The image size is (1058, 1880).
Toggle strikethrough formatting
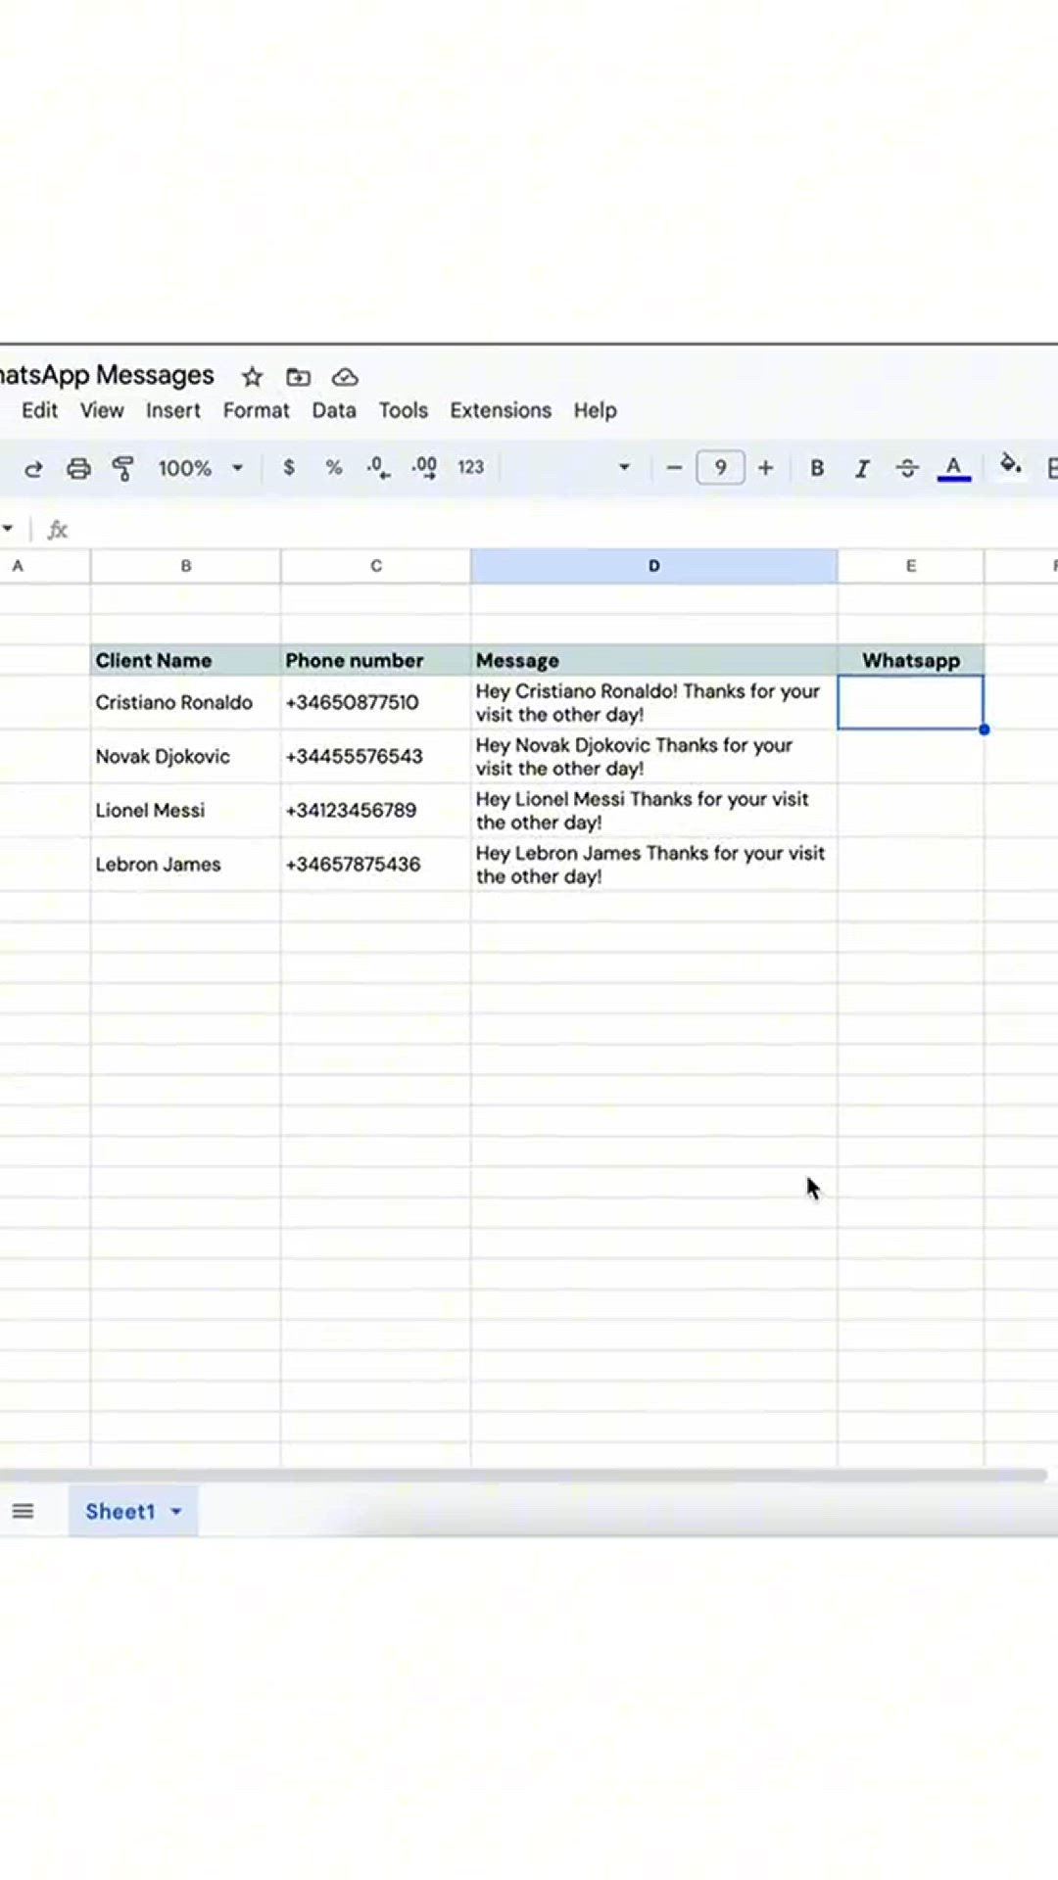click(907, 469)
